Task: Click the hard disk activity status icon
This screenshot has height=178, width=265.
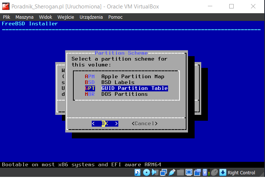Action: (x=137, y=172)
